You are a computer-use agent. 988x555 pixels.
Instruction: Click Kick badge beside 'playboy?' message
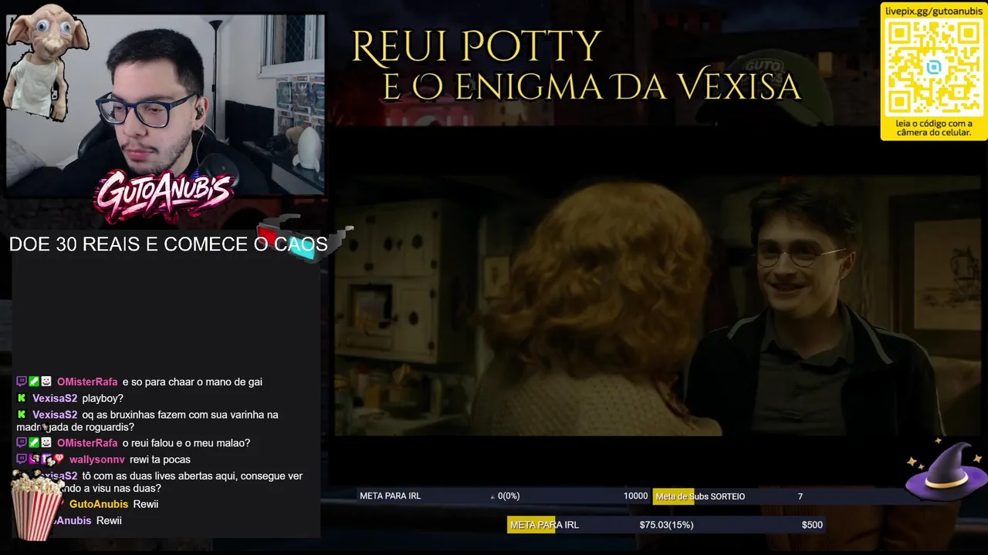[x=22, y=399]
